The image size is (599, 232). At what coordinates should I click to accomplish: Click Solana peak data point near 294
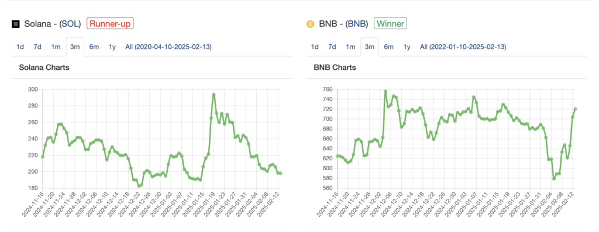tap(214, 94)
